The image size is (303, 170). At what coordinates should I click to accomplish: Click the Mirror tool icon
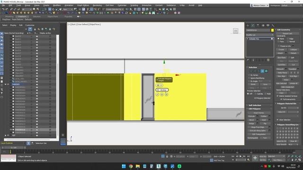click(x=127, y=9)
